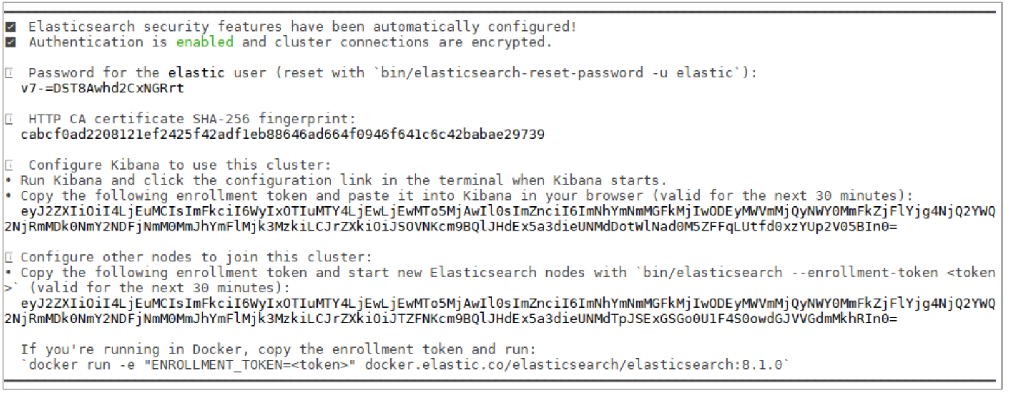
Task: Click second line of node enrollment token
Action: pos(451,319)
